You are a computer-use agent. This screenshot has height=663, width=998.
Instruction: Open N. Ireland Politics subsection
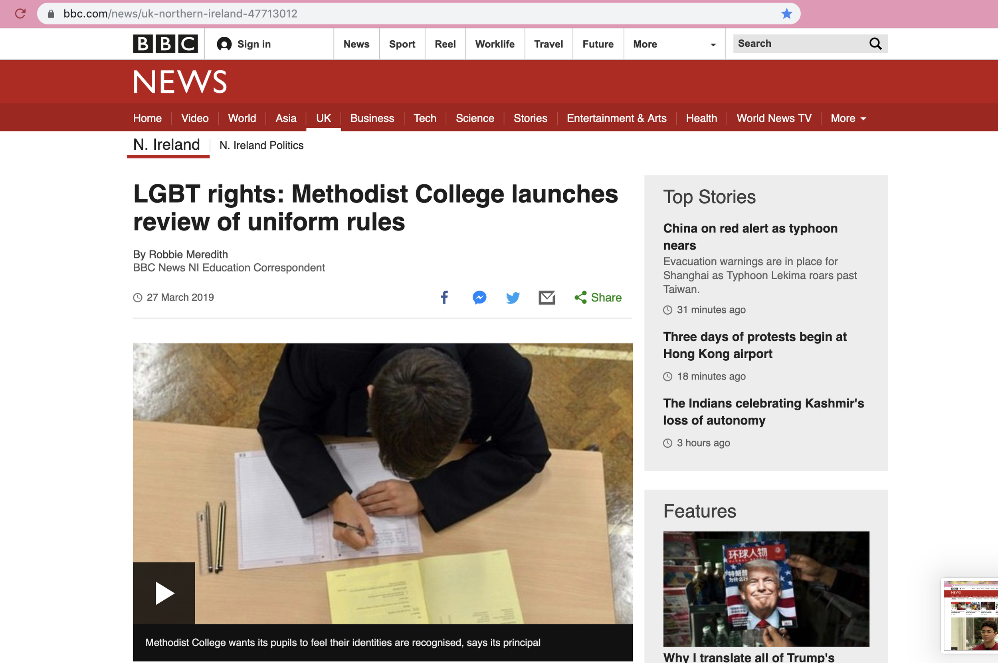(261, 145)
